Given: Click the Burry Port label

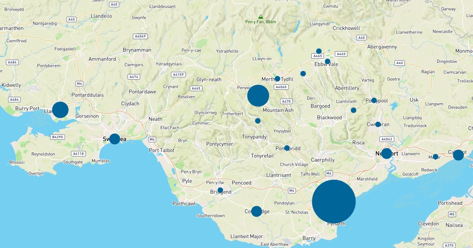Looking at the screenshot, I should coord(27,108).
